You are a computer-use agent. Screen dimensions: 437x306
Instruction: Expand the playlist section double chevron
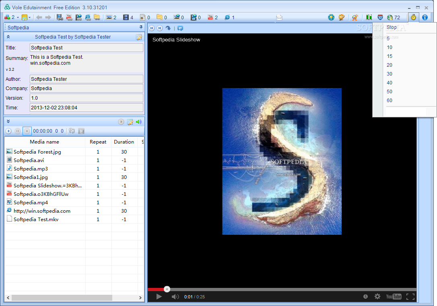point(8,121)
